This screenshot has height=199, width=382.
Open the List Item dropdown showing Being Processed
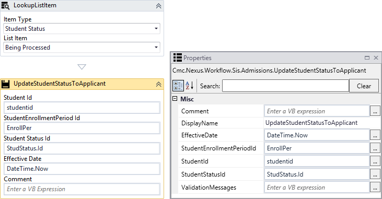point(82,47)
